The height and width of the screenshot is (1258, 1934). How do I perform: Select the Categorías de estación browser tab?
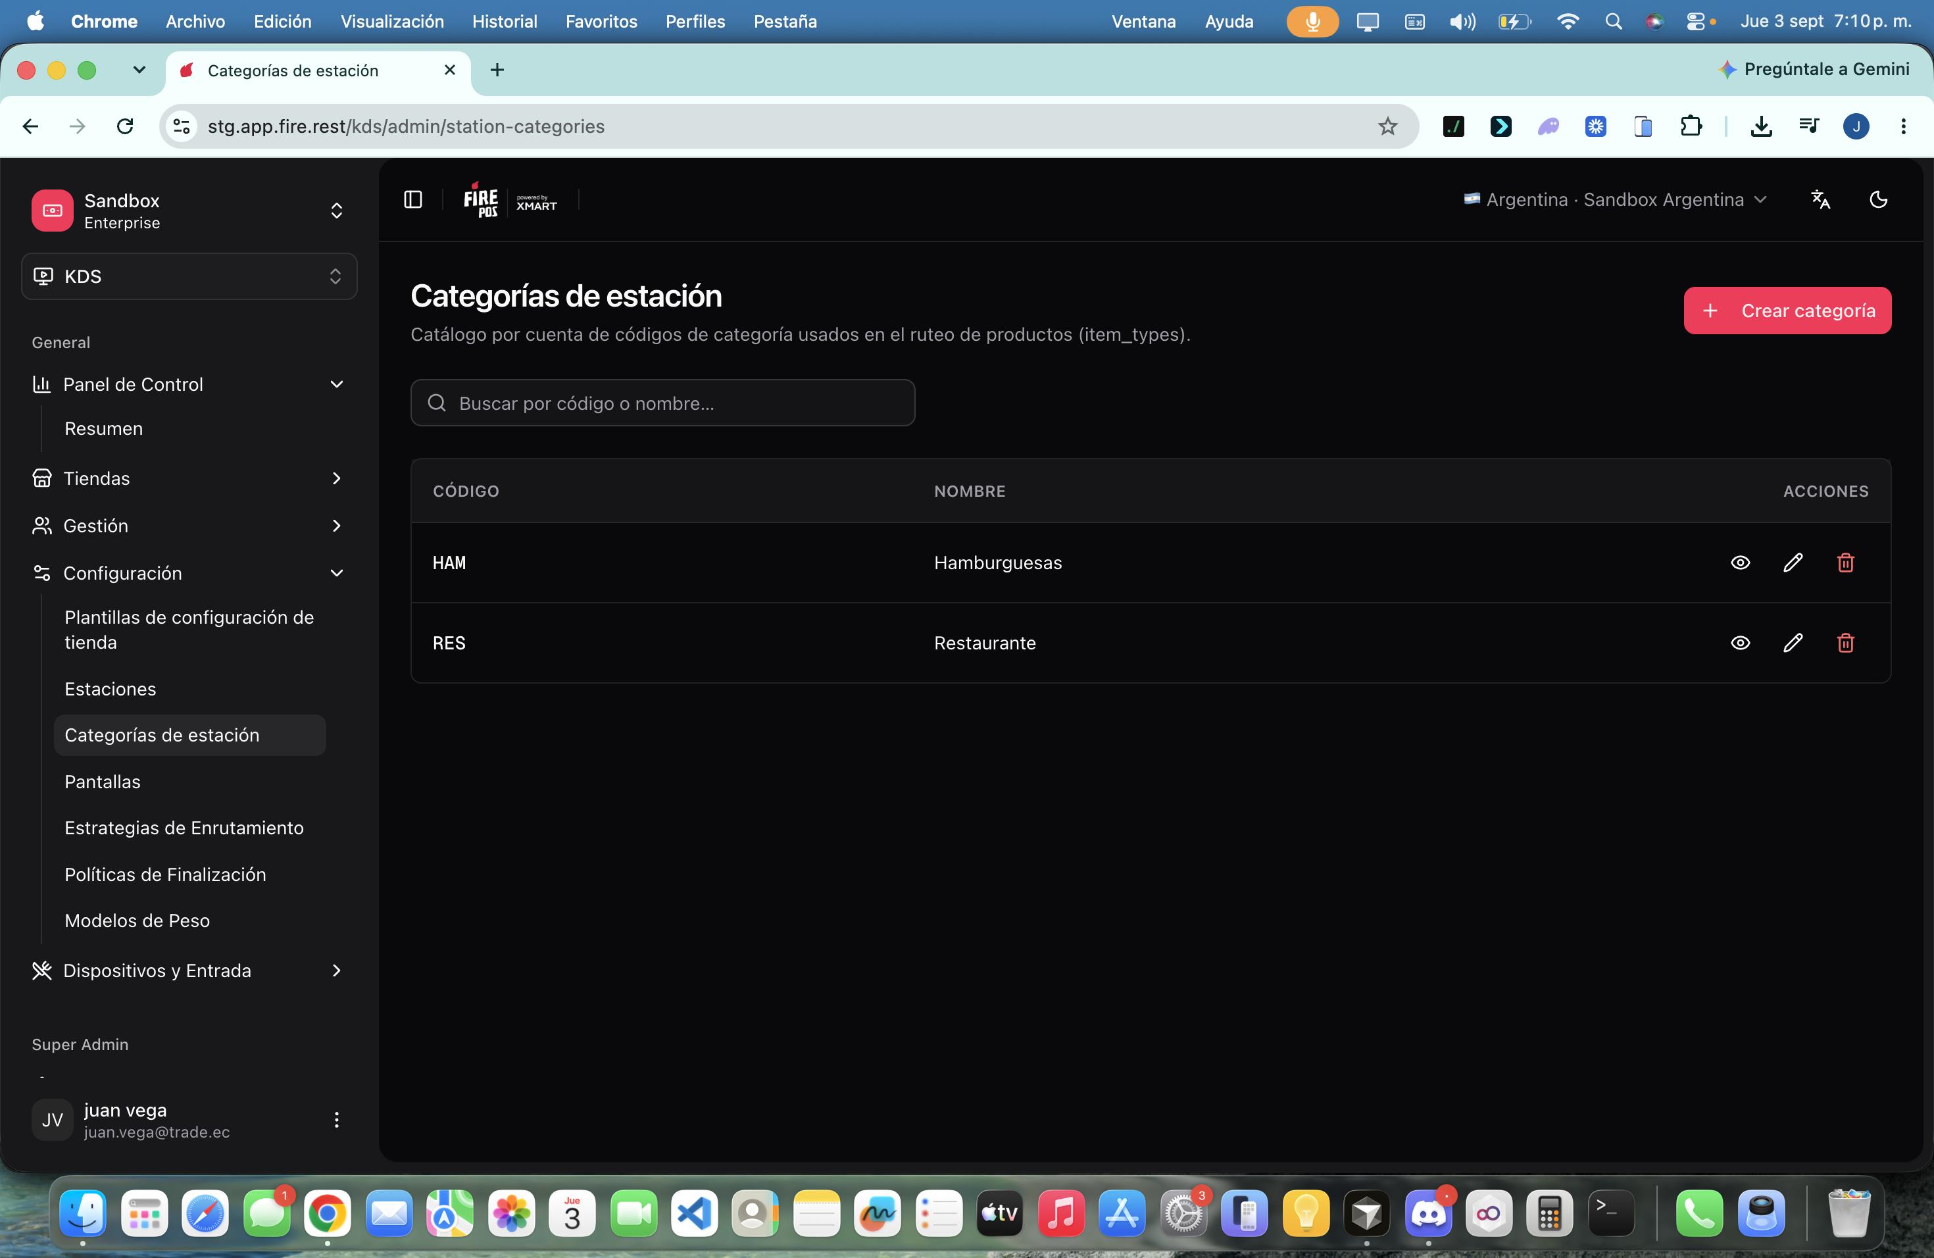click(318, 70)
